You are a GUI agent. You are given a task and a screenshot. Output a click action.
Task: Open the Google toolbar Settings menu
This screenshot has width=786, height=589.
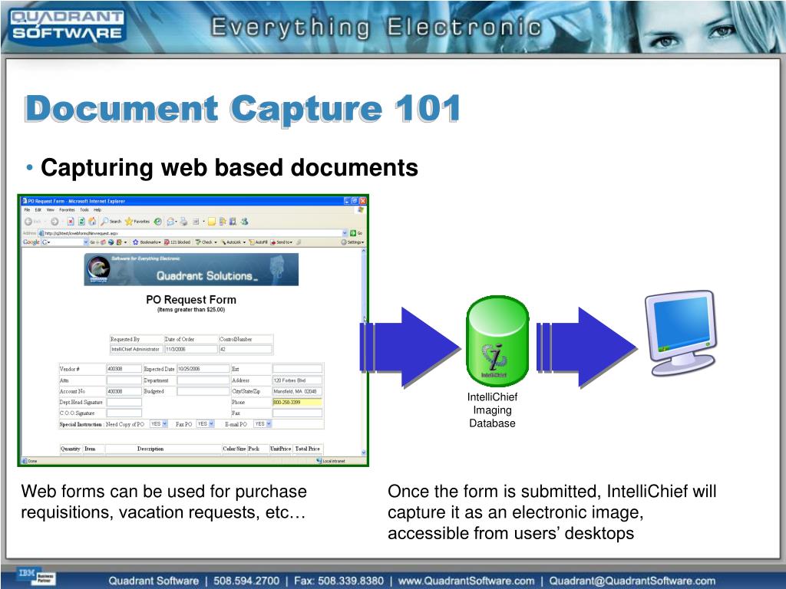(352, 242)
